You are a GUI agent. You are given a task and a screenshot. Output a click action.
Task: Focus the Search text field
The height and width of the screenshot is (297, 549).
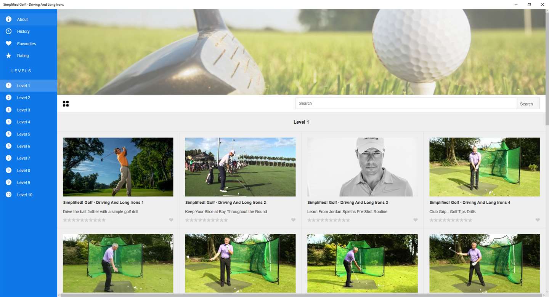406,104
